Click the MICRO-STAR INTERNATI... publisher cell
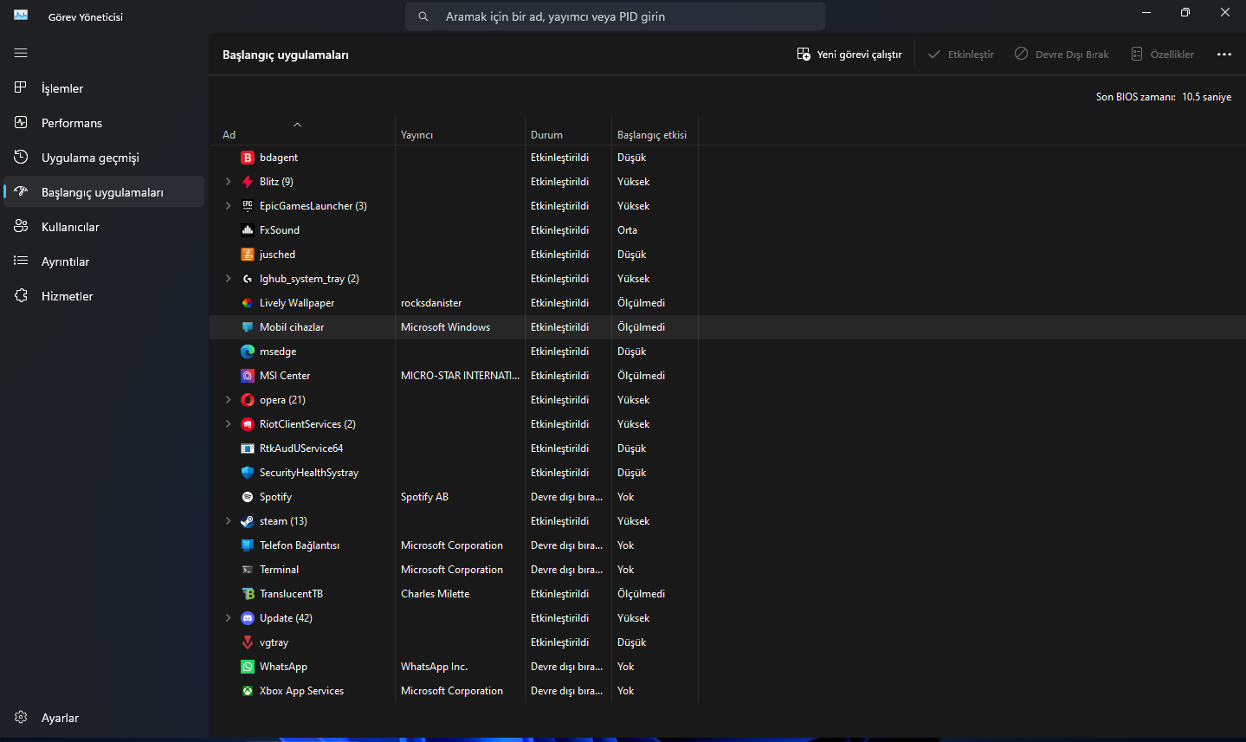Screen dimensions: 1246x742 coord(460,376)
